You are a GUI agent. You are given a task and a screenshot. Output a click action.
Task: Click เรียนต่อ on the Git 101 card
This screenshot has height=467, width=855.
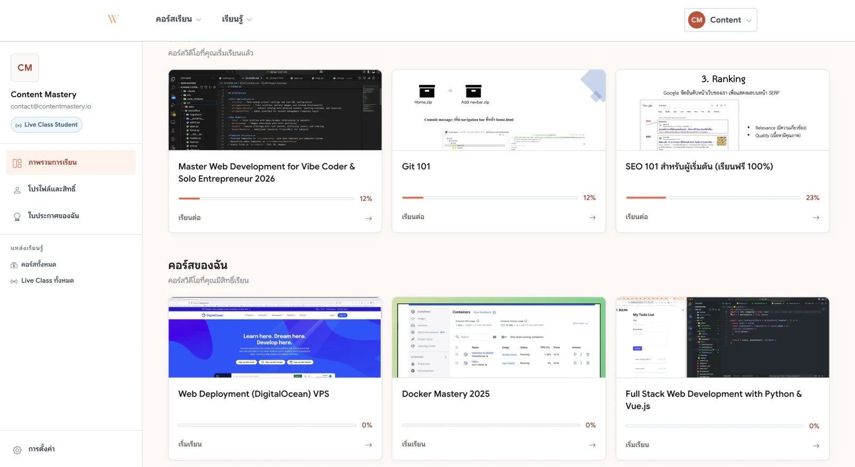tap(413, 217)
